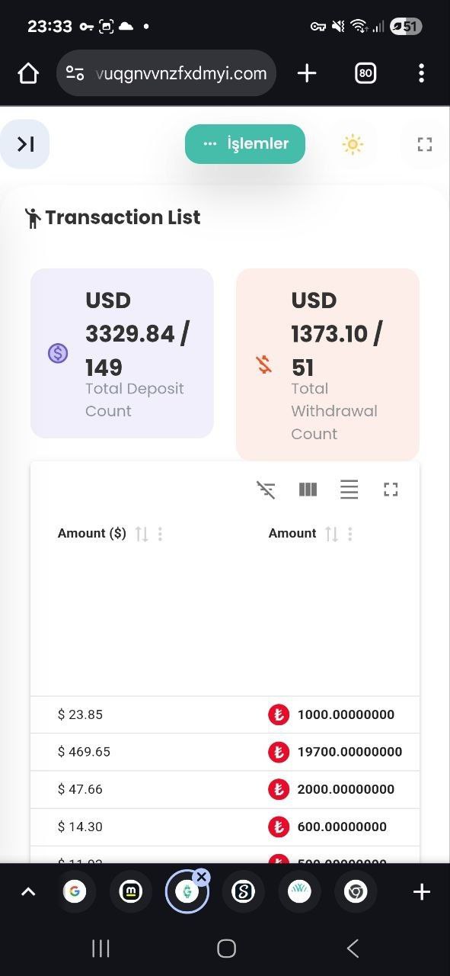
Task: Select the URL address bar
Action: [166, 73]
